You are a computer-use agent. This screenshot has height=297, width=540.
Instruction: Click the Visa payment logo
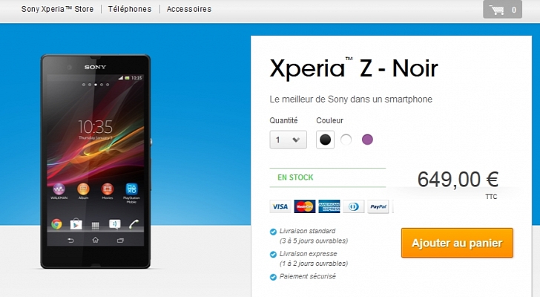(280, 206)
